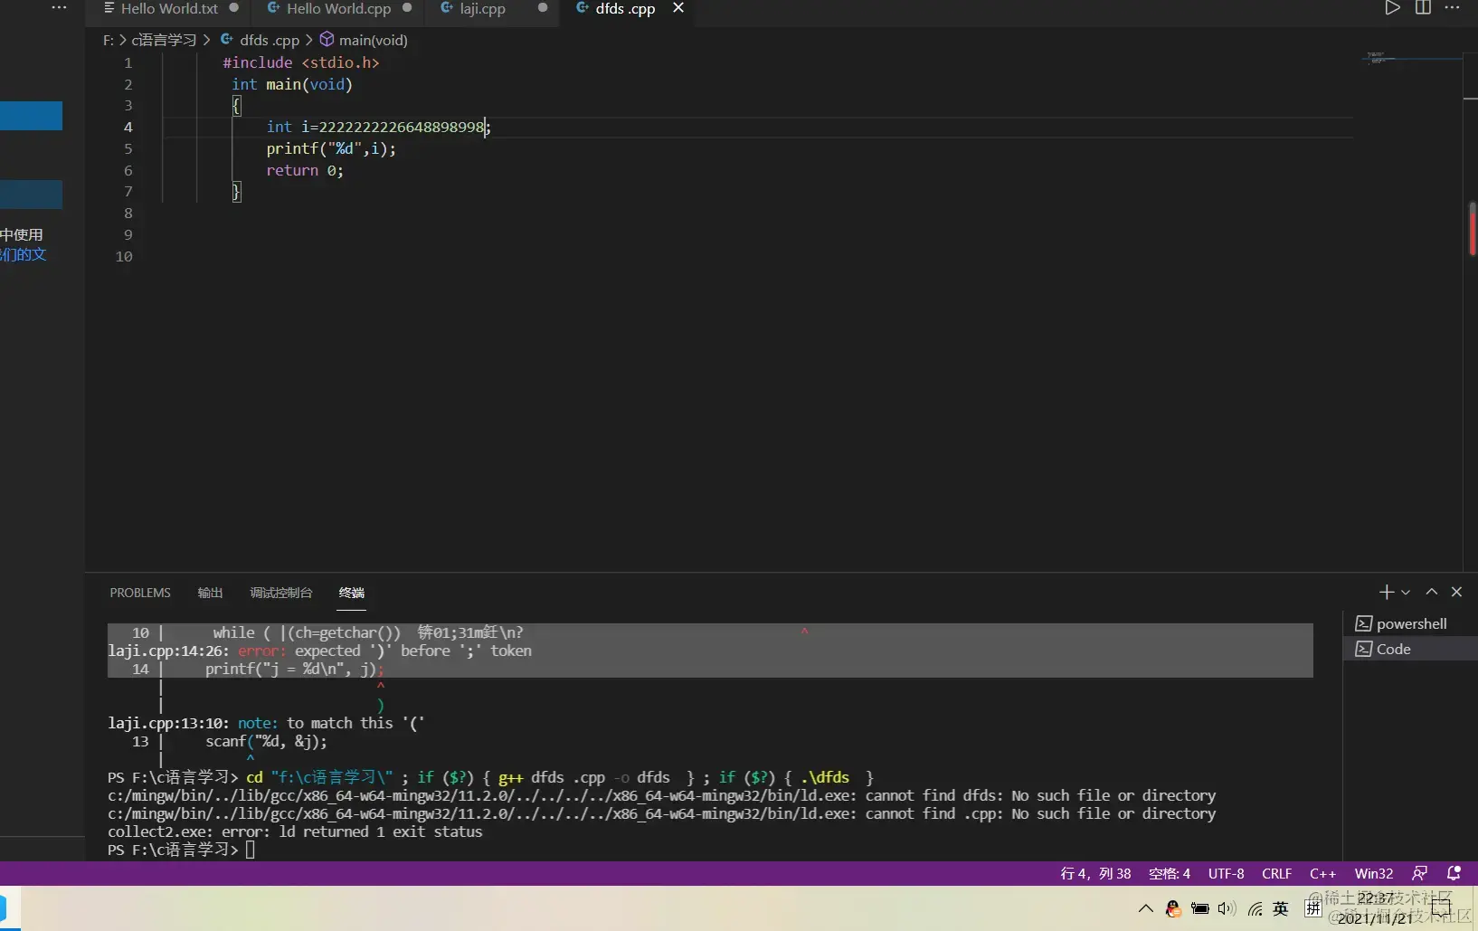Close the dfds .cpp editor tab
The height and width of the screenshot is (931, 1478).
pos(678,8)
